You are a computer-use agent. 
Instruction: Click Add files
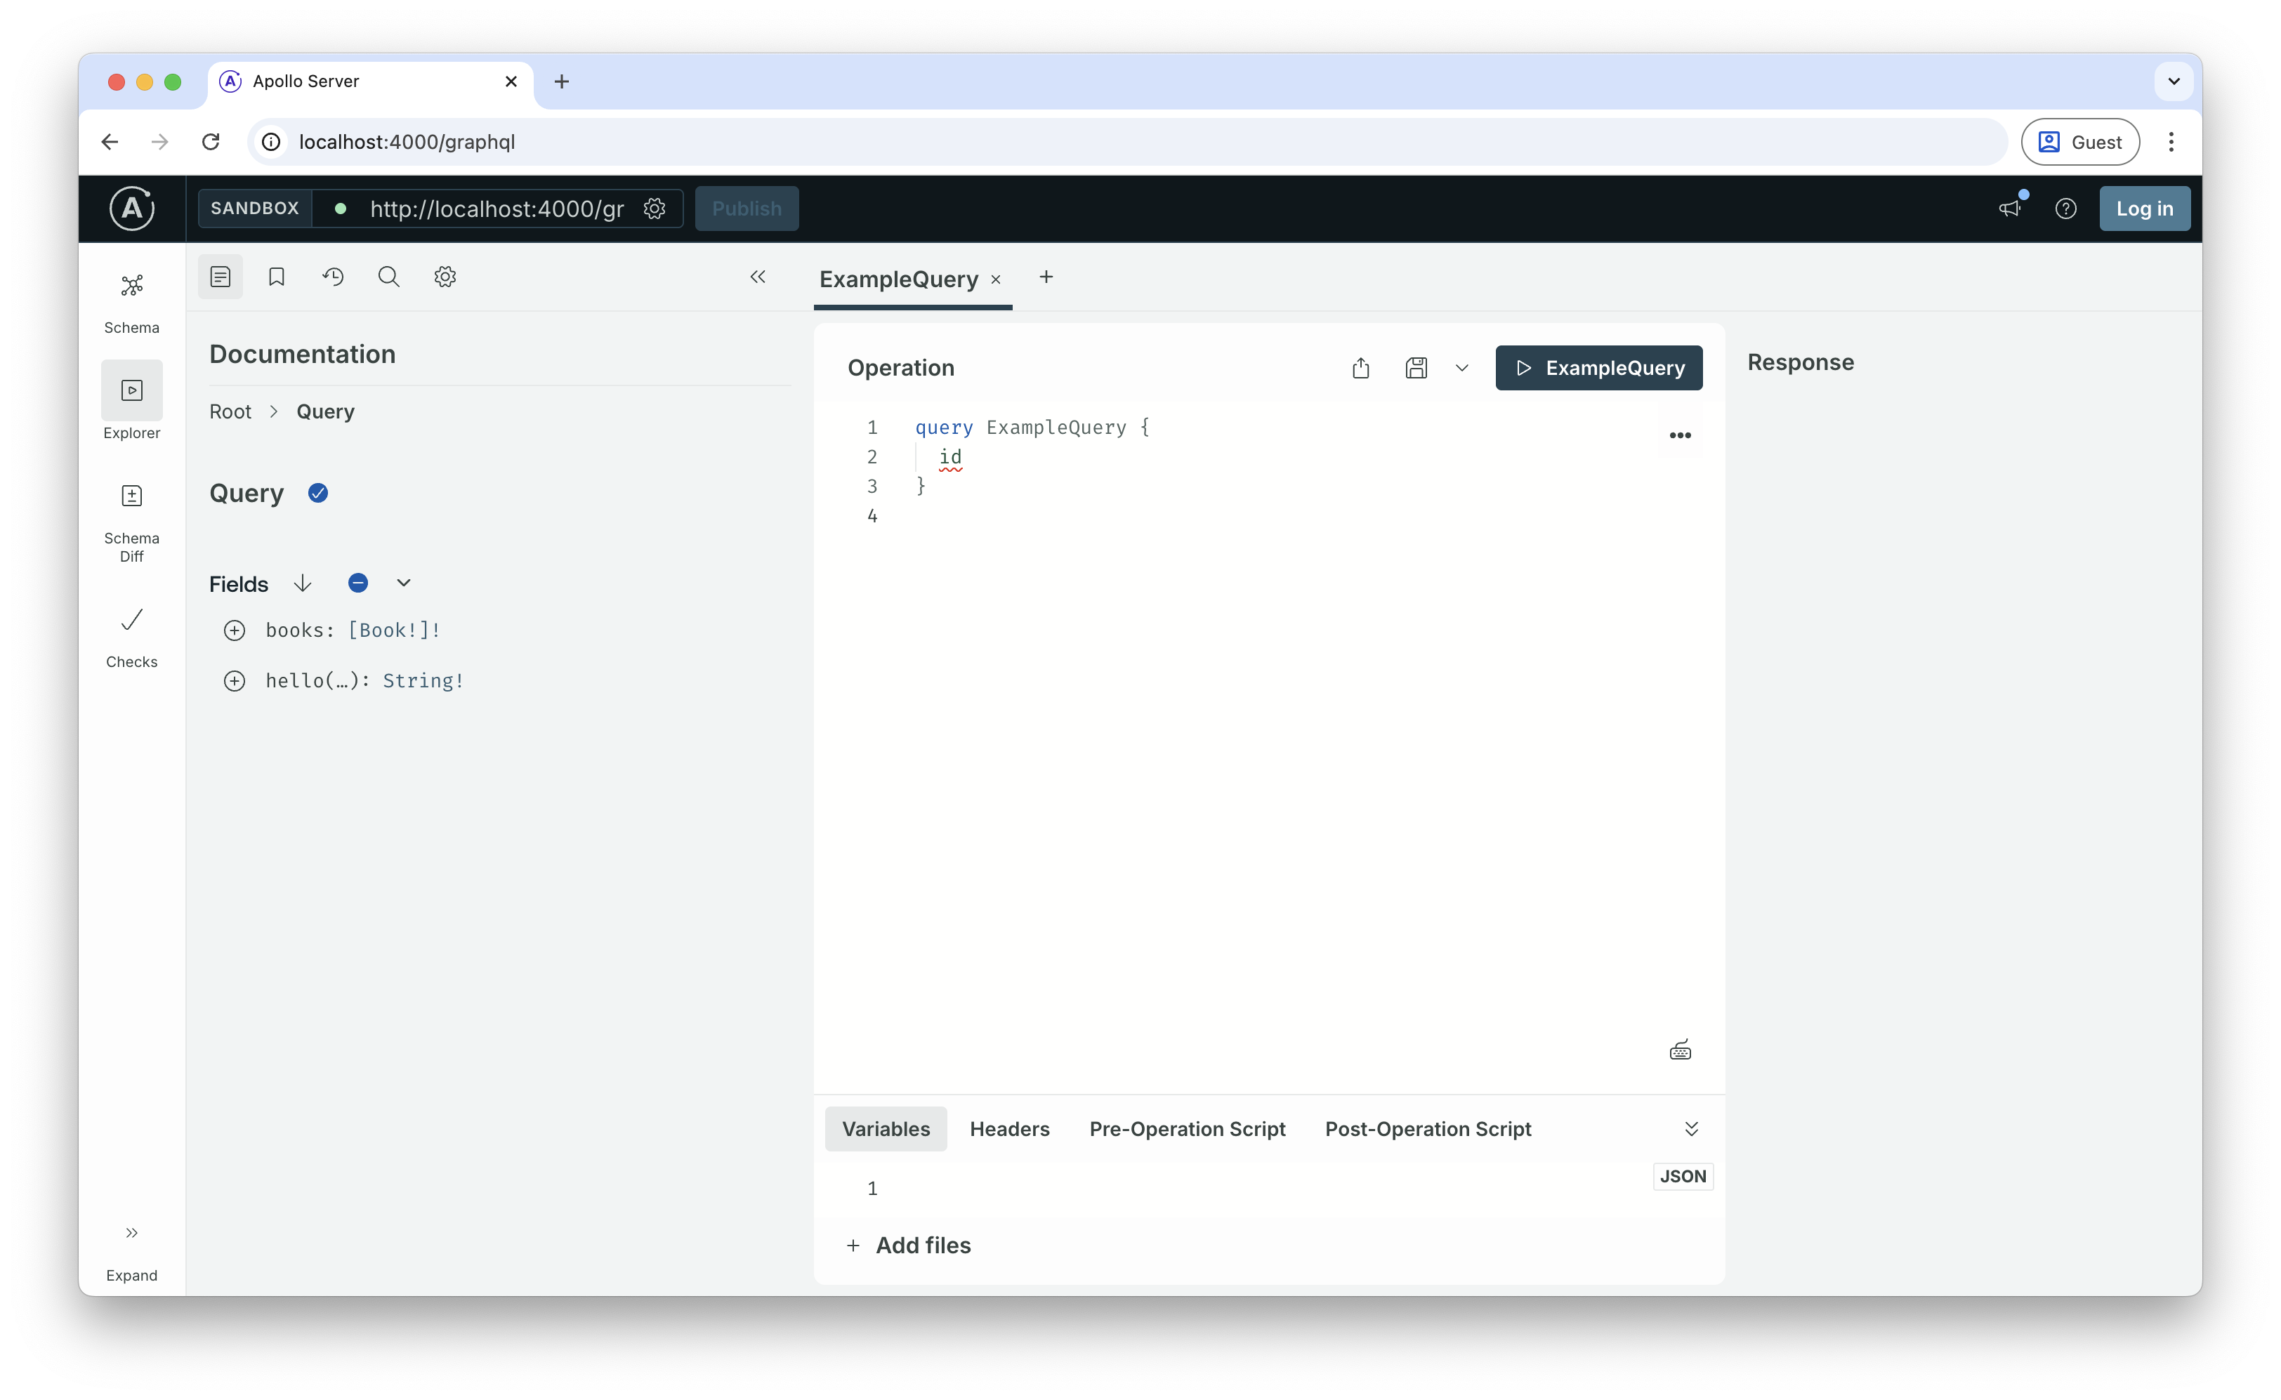[909, 1246]
